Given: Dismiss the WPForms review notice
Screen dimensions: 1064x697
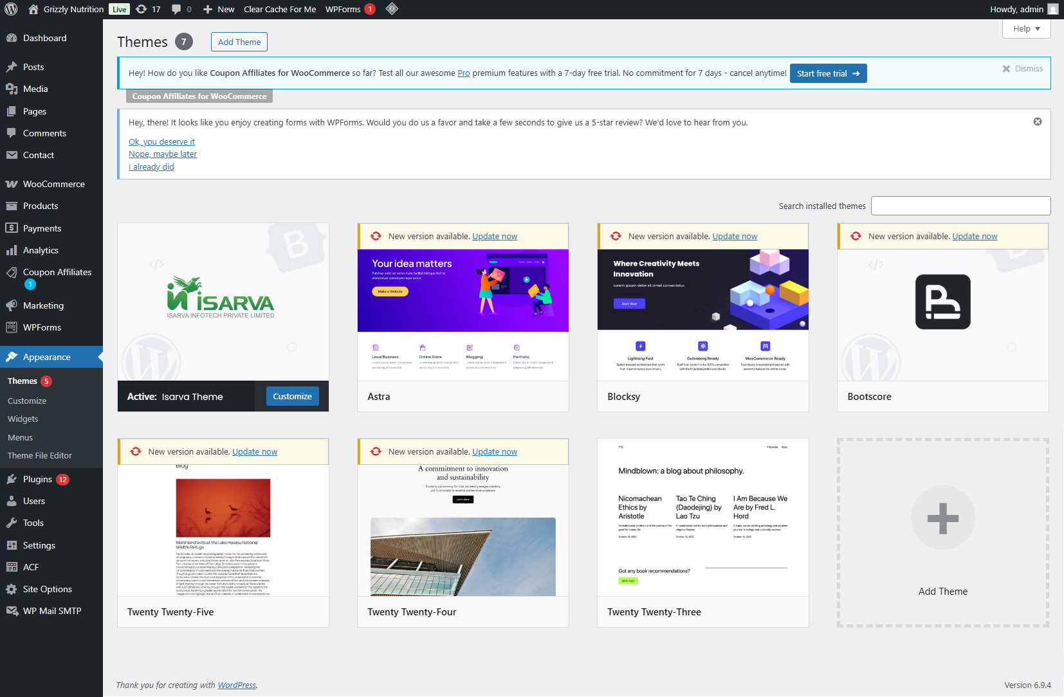Looking at the screenshot, I should [1037, 122].
